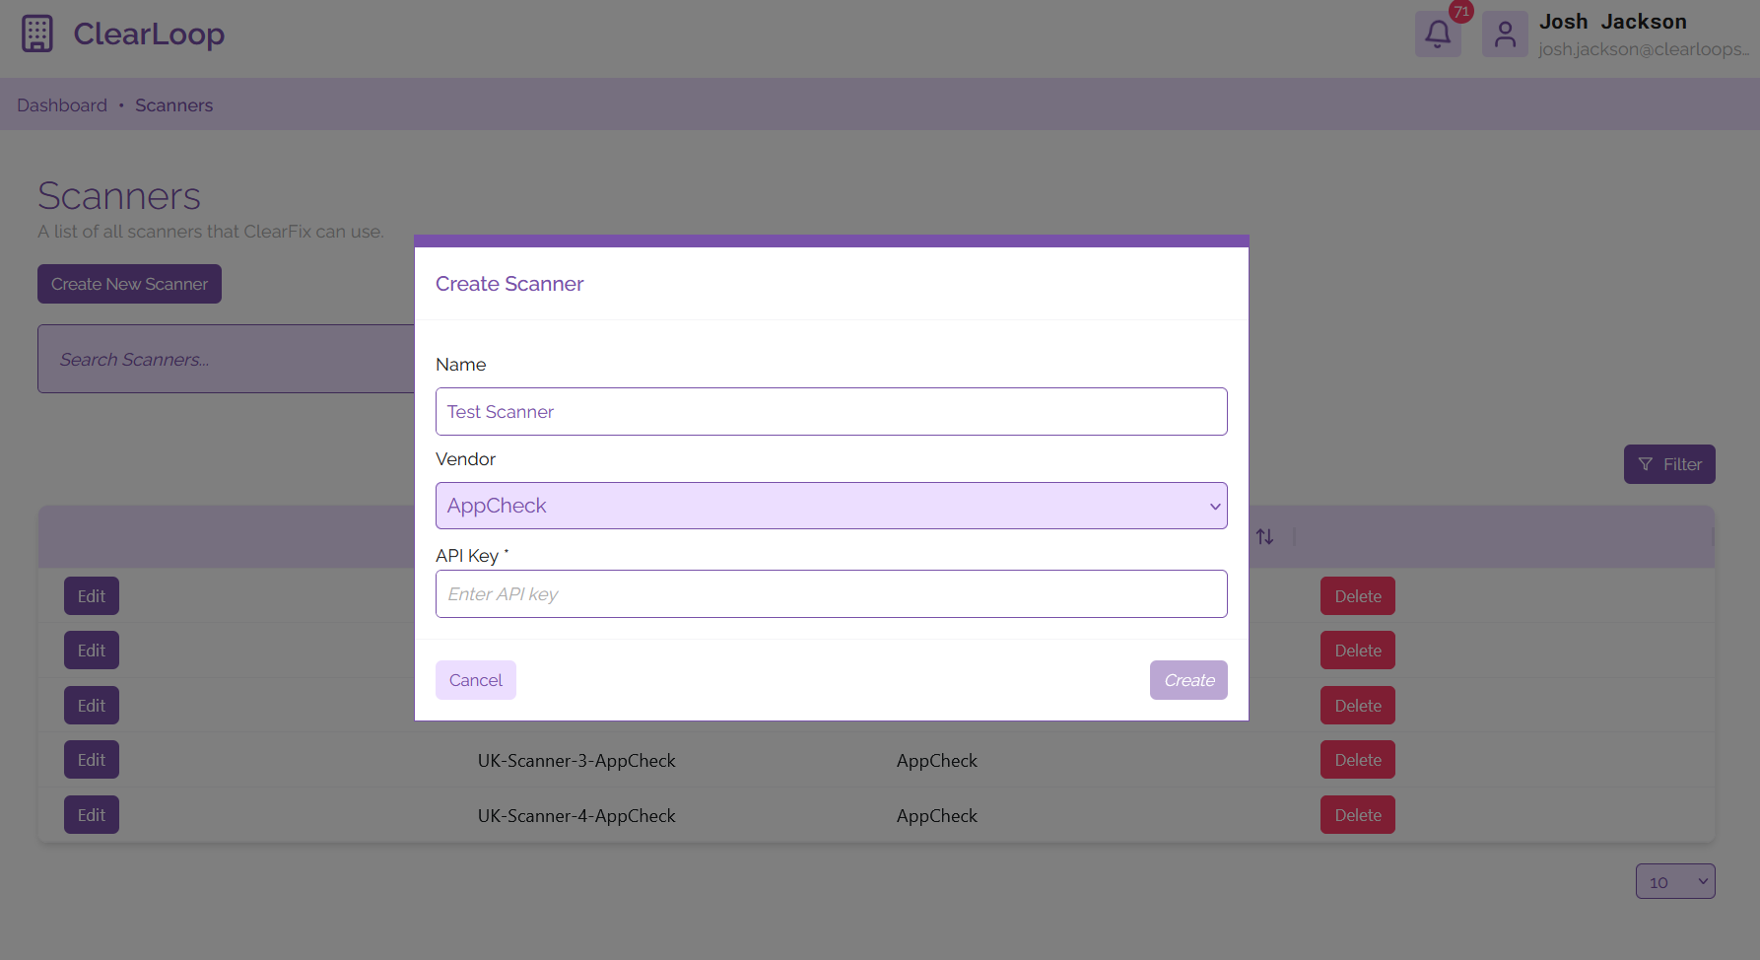Viewport: 1760px width, 960px height.
Task: Click the ClearLoop building logo icon
Action: (36, 33)
